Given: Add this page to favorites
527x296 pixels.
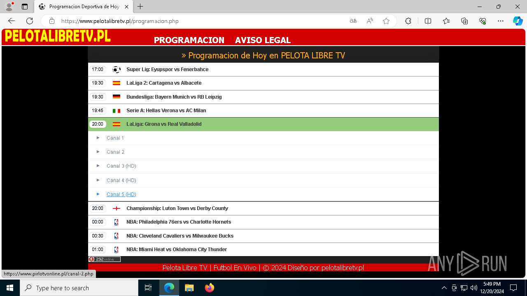Looking at the screenshot, I should tap(386, 21).
